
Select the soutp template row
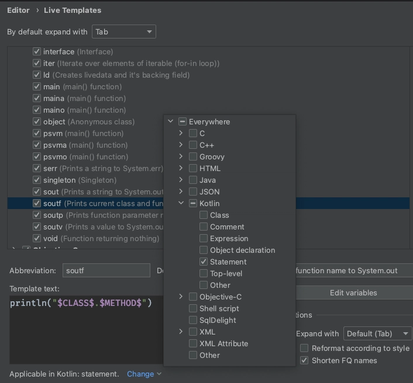click(85, 215)
